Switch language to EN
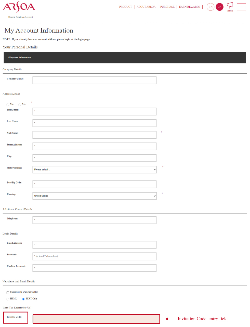The width and height of the screenshot is (250, 327). click(210, 7)
